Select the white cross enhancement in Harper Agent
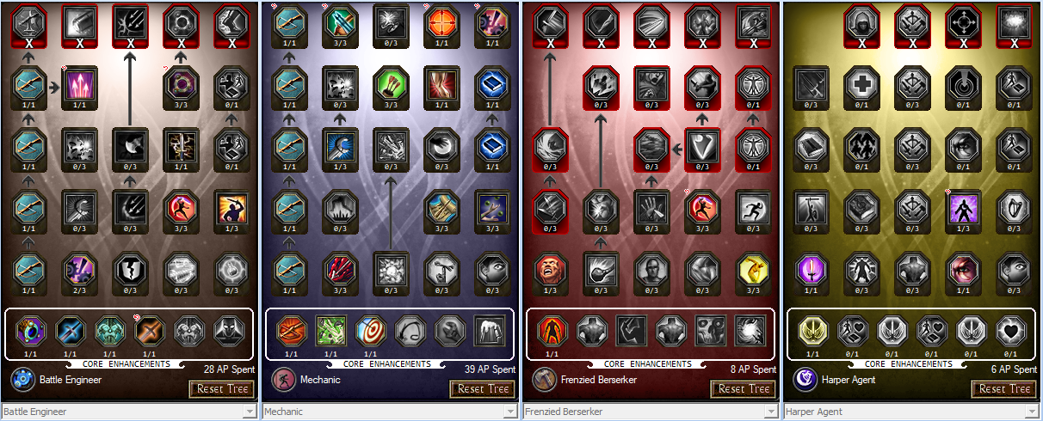 click(861, 84)
